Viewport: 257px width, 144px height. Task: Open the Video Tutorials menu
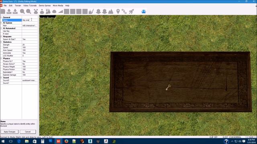click(30, 6)
